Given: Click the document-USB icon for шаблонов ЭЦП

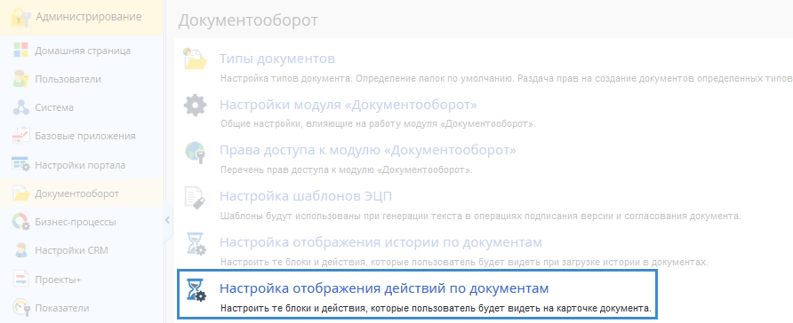Looking at the screenshot, I should pos(196,199).
